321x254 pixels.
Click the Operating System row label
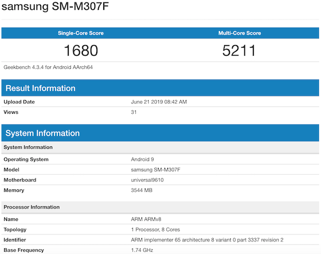click(26, 159)
